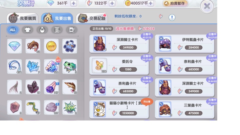Select the HOT crystal item with 166

pos(51,66)
